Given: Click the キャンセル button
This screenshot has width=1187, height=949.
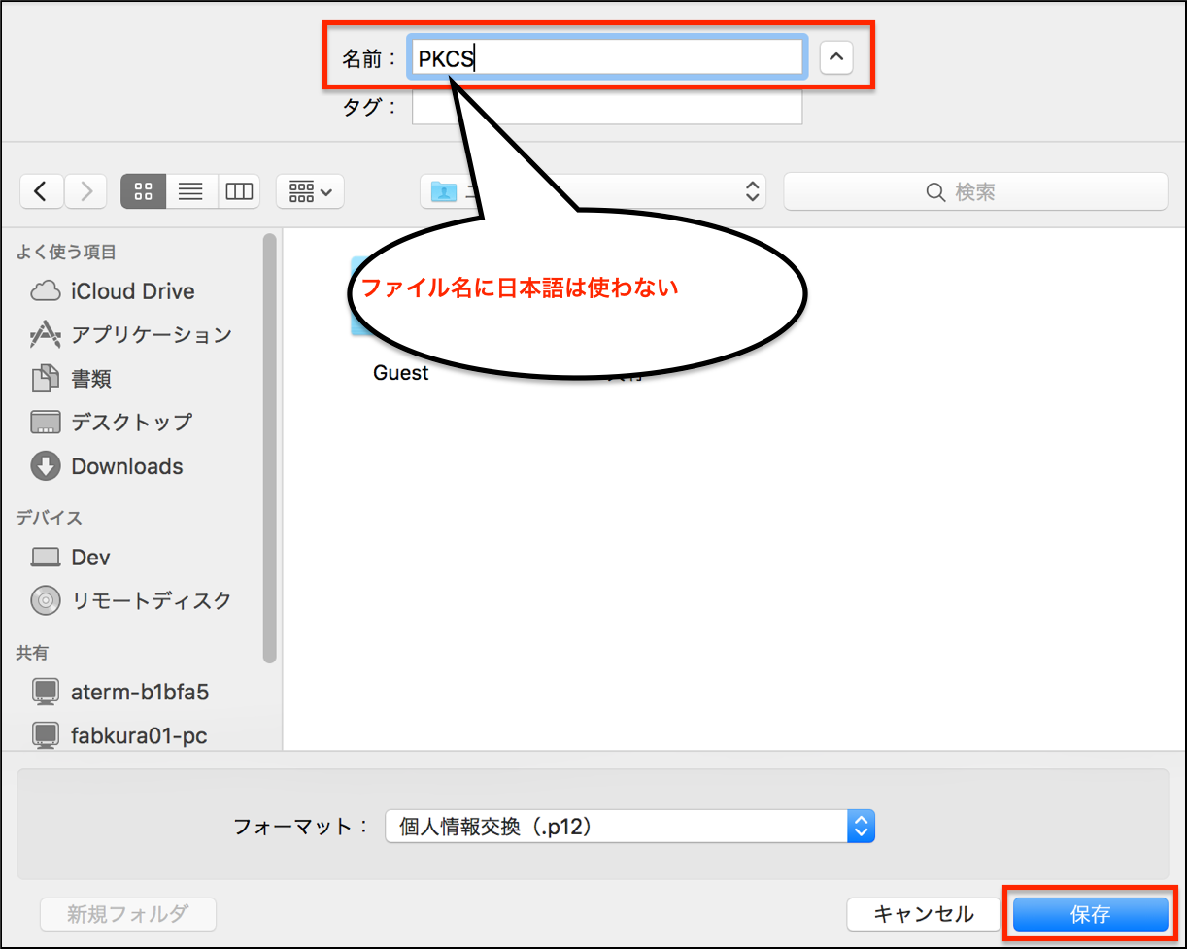Looking at the screenshot, I should (925, 914).
